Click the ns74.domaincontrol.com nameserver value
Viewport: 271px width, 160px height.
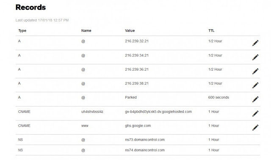click(145, 150)
